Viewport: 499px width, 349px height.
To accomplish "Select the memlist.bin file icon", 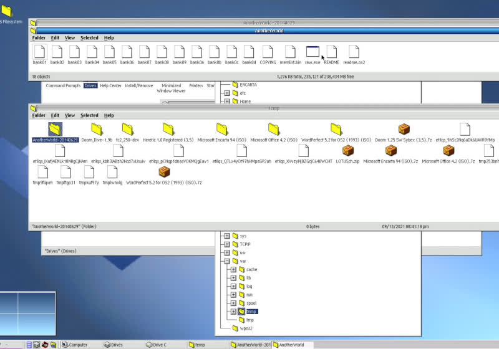I will coord(290,52).
